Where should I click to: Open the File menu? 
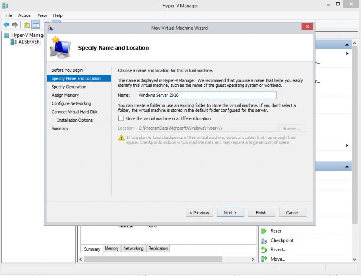[9, 15]
